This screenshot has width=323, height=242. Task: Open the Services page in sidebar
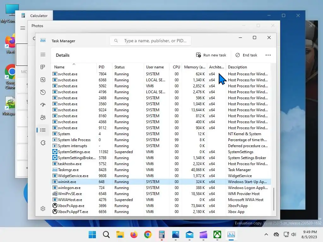(43, 143)
